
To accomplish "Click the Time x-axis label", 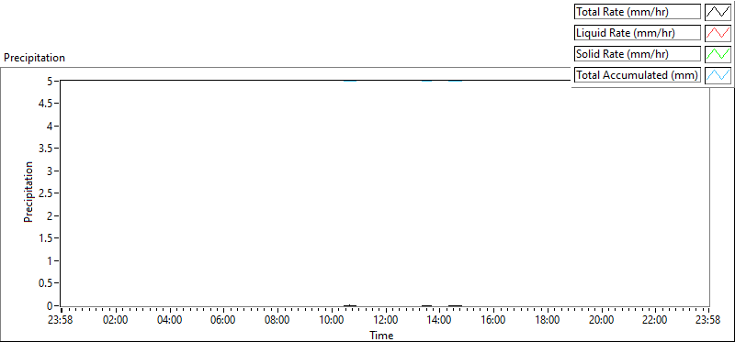I will point(381,336).
